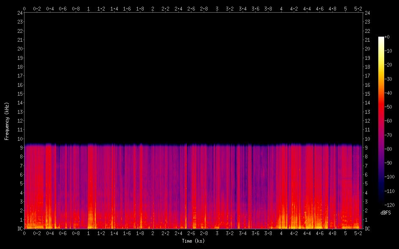Image resolution: width=399 pixels, height=249 pixels.
Task: Select the 5 ks marker on the top time axis
Action: [x=345, y=8]
